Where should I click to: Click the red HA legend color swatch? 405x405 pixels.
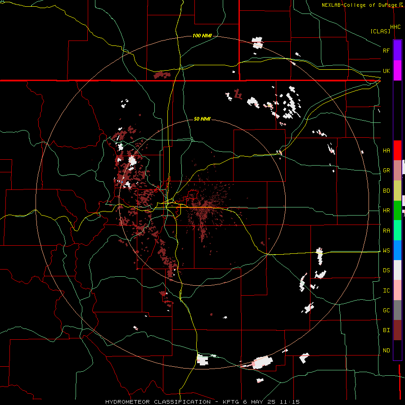(x=397, y=150)
